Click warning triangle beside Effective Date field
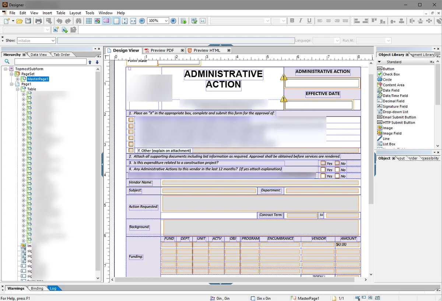Viewport: 442px width, 301px height. (x=284, y=99)
